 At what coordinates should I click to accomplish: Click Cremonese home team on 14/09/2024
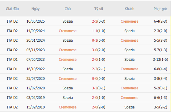(68, 31)
